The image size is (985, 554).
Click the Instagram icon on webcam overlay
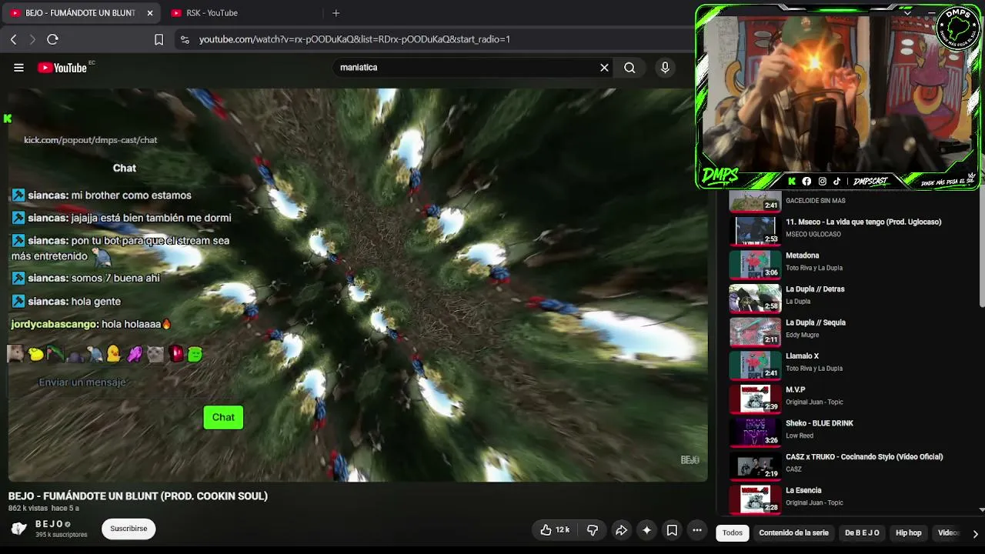(822, 182)
